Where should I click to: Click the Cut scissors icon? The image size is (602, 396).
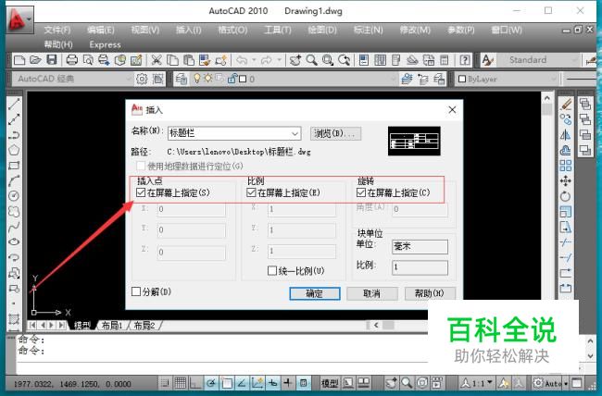(x=157, y=60)
